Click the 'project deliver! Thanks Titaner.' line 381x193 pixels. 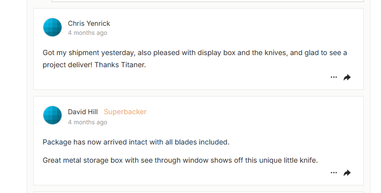(x=94, y=65)
